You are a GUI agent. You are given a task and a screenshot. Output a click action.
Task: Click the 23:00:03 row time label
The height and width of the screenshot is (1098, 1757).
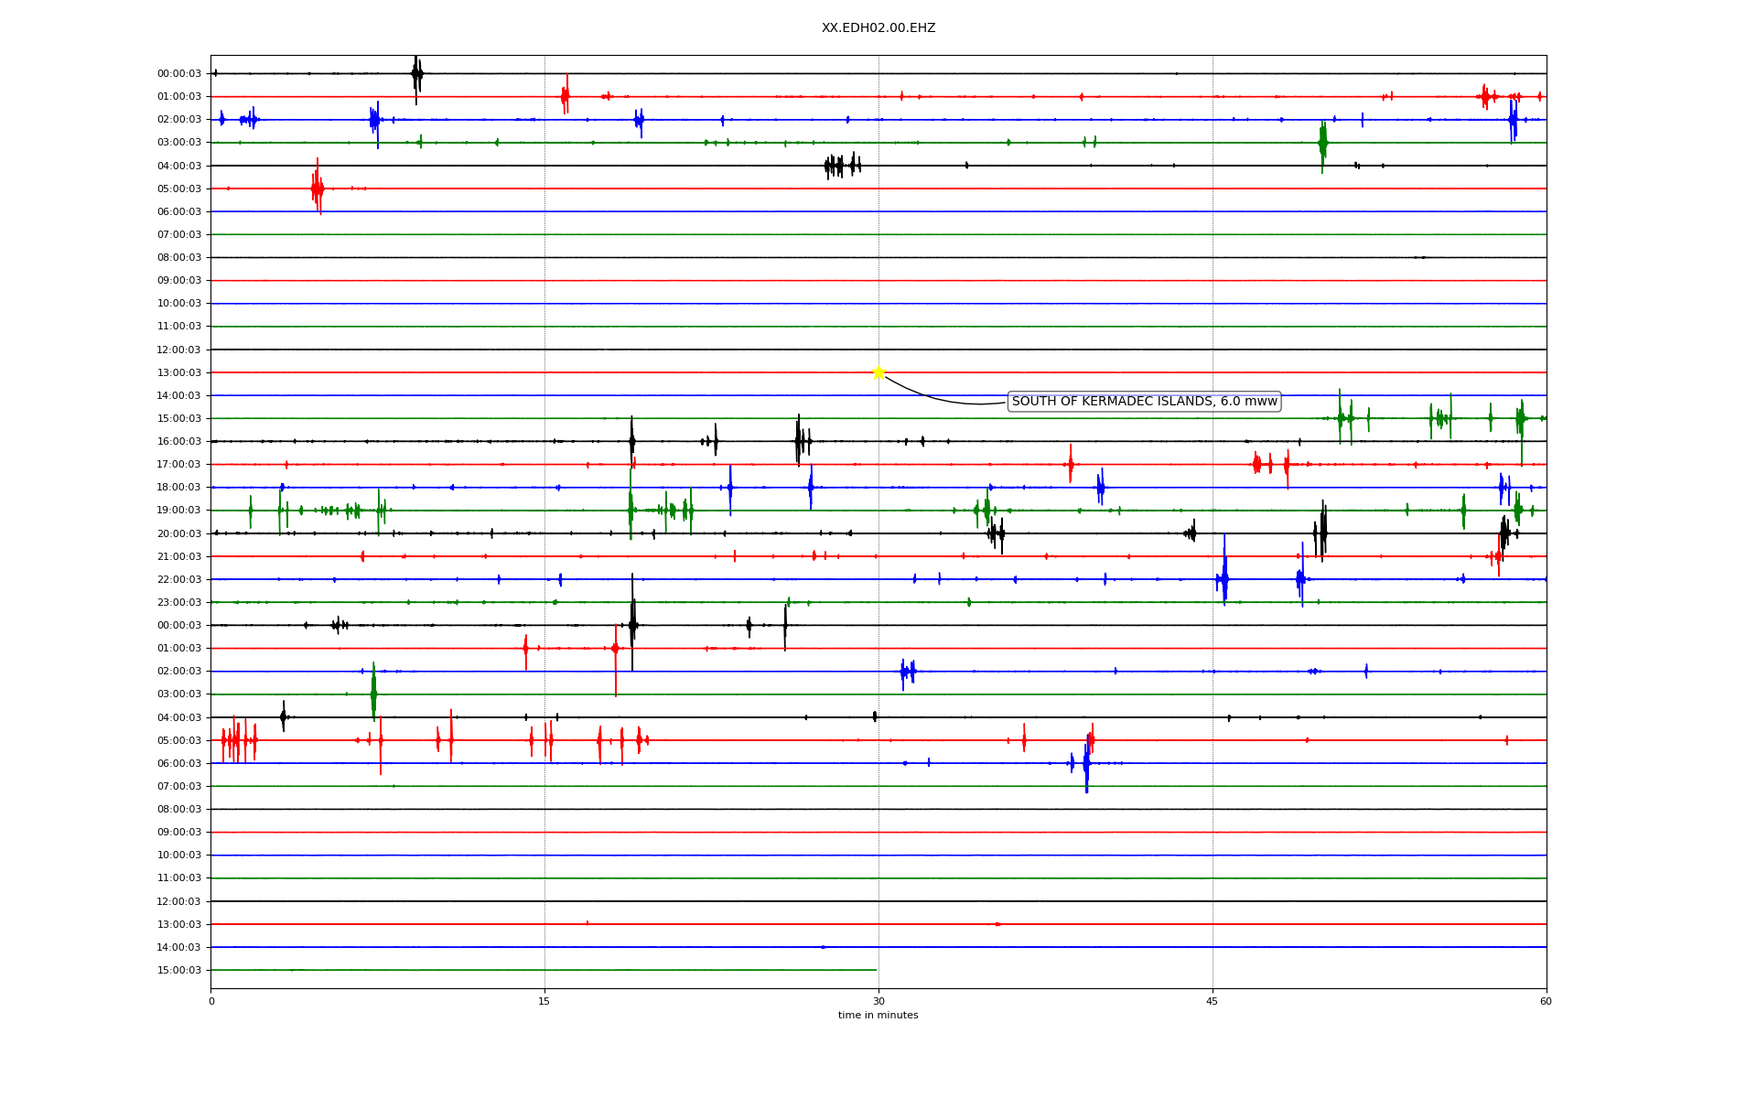[179, 603]
